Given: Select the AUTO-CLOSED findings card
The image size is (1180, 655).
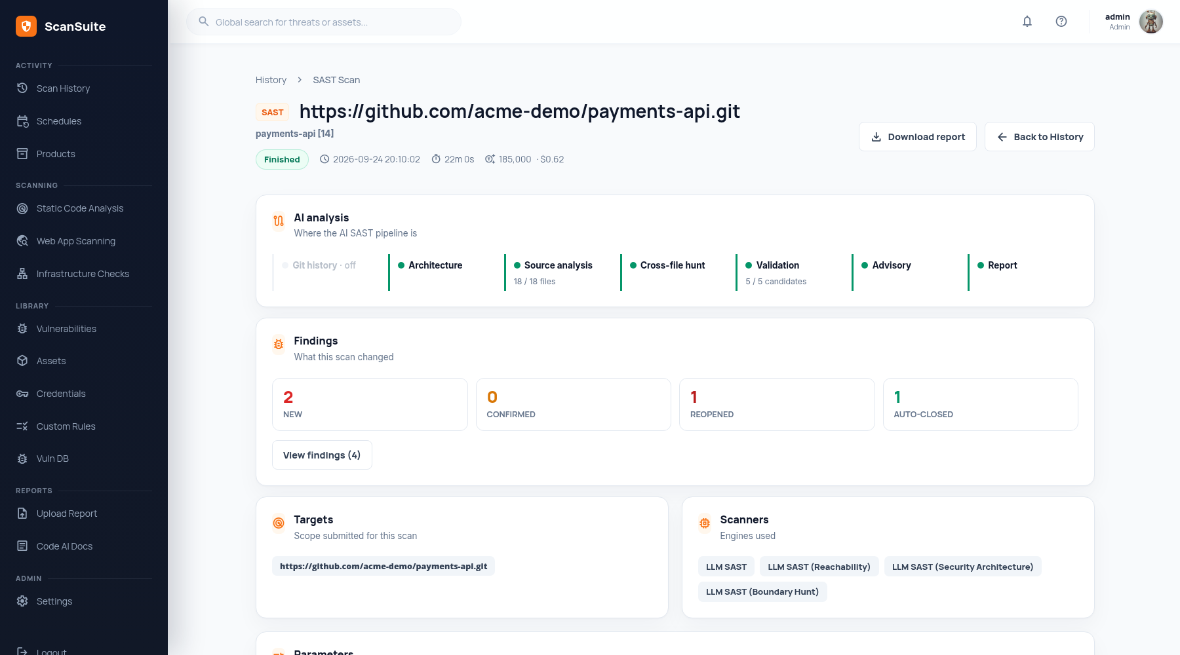Looking at the screenshot, I should tap(981, 404).
